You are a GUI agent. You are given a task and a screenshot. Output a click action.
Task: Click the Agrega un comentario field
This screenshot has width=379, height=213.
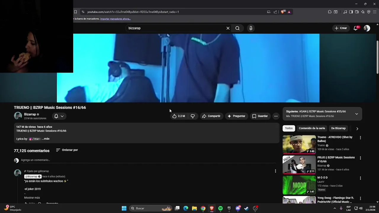pyautogui.click(x=148, y=160)
